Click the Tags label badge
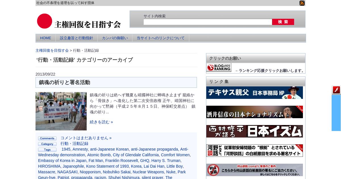The width and height of the screenshot is (341, 179). click(x=47, y=150)
